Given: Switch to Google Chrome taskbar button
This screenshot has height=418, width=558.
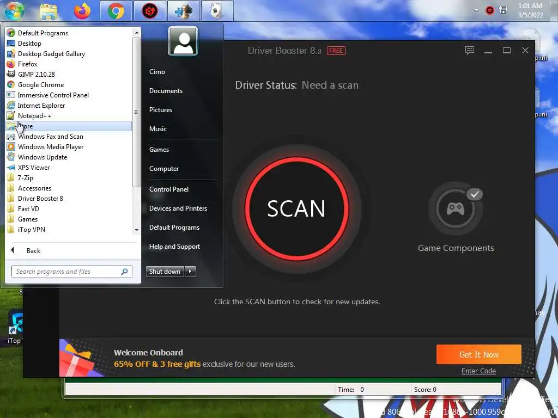Looking at the screenshot, I should coord(116,11).
